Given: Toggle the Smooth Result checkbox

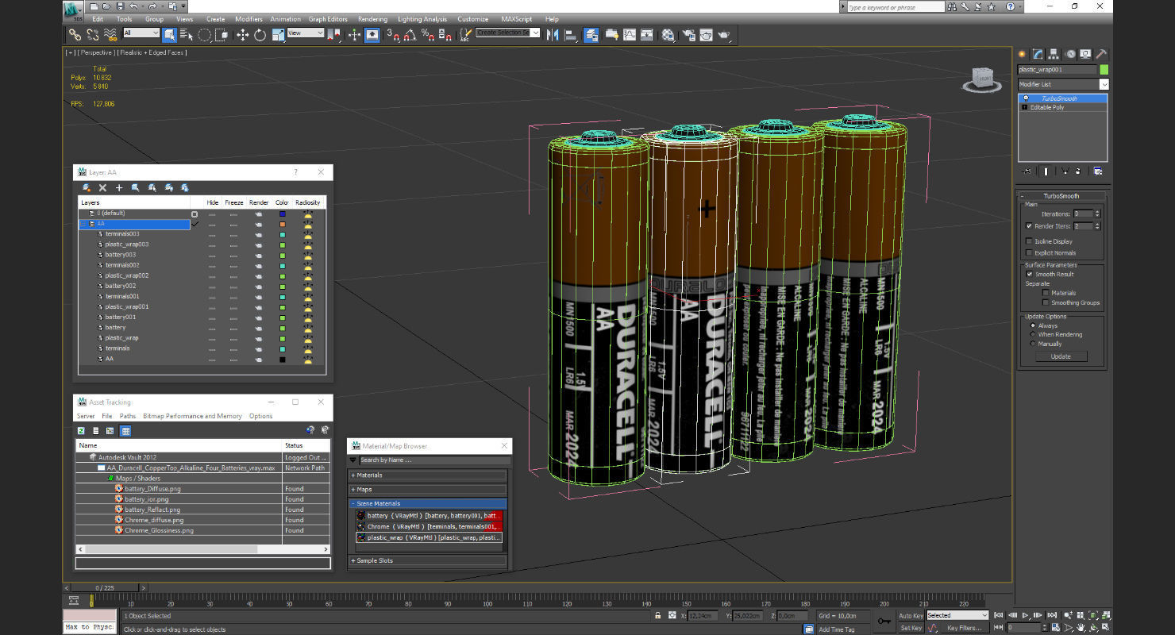Looking at the screenshot, I should (x=1030, y=274).
